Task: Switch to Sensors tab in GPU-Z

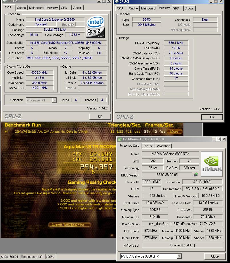Action: (x=148, y=146)
